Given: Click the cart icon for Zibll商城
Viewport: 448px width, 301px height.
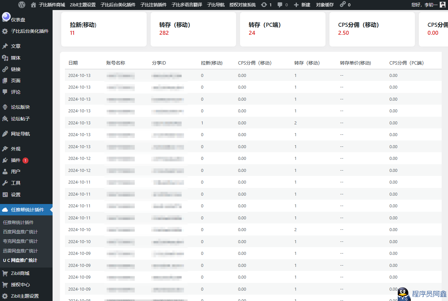Looking at the screenshot, I should coord(5,273).
